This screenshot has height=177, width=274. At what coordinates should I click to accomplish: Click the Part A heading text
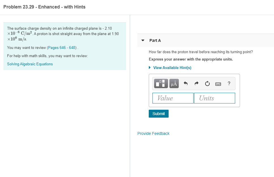[155, 40]
